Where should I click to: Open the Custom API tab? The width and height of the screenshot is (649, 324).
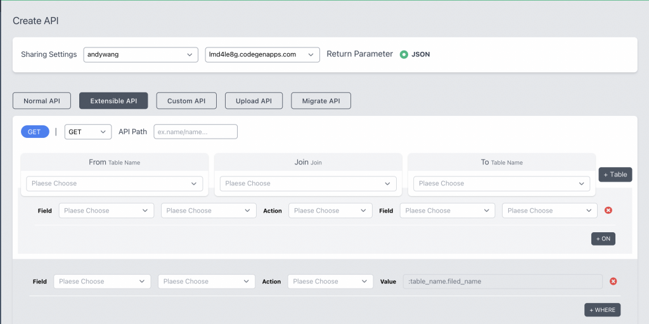coord(186,101)
